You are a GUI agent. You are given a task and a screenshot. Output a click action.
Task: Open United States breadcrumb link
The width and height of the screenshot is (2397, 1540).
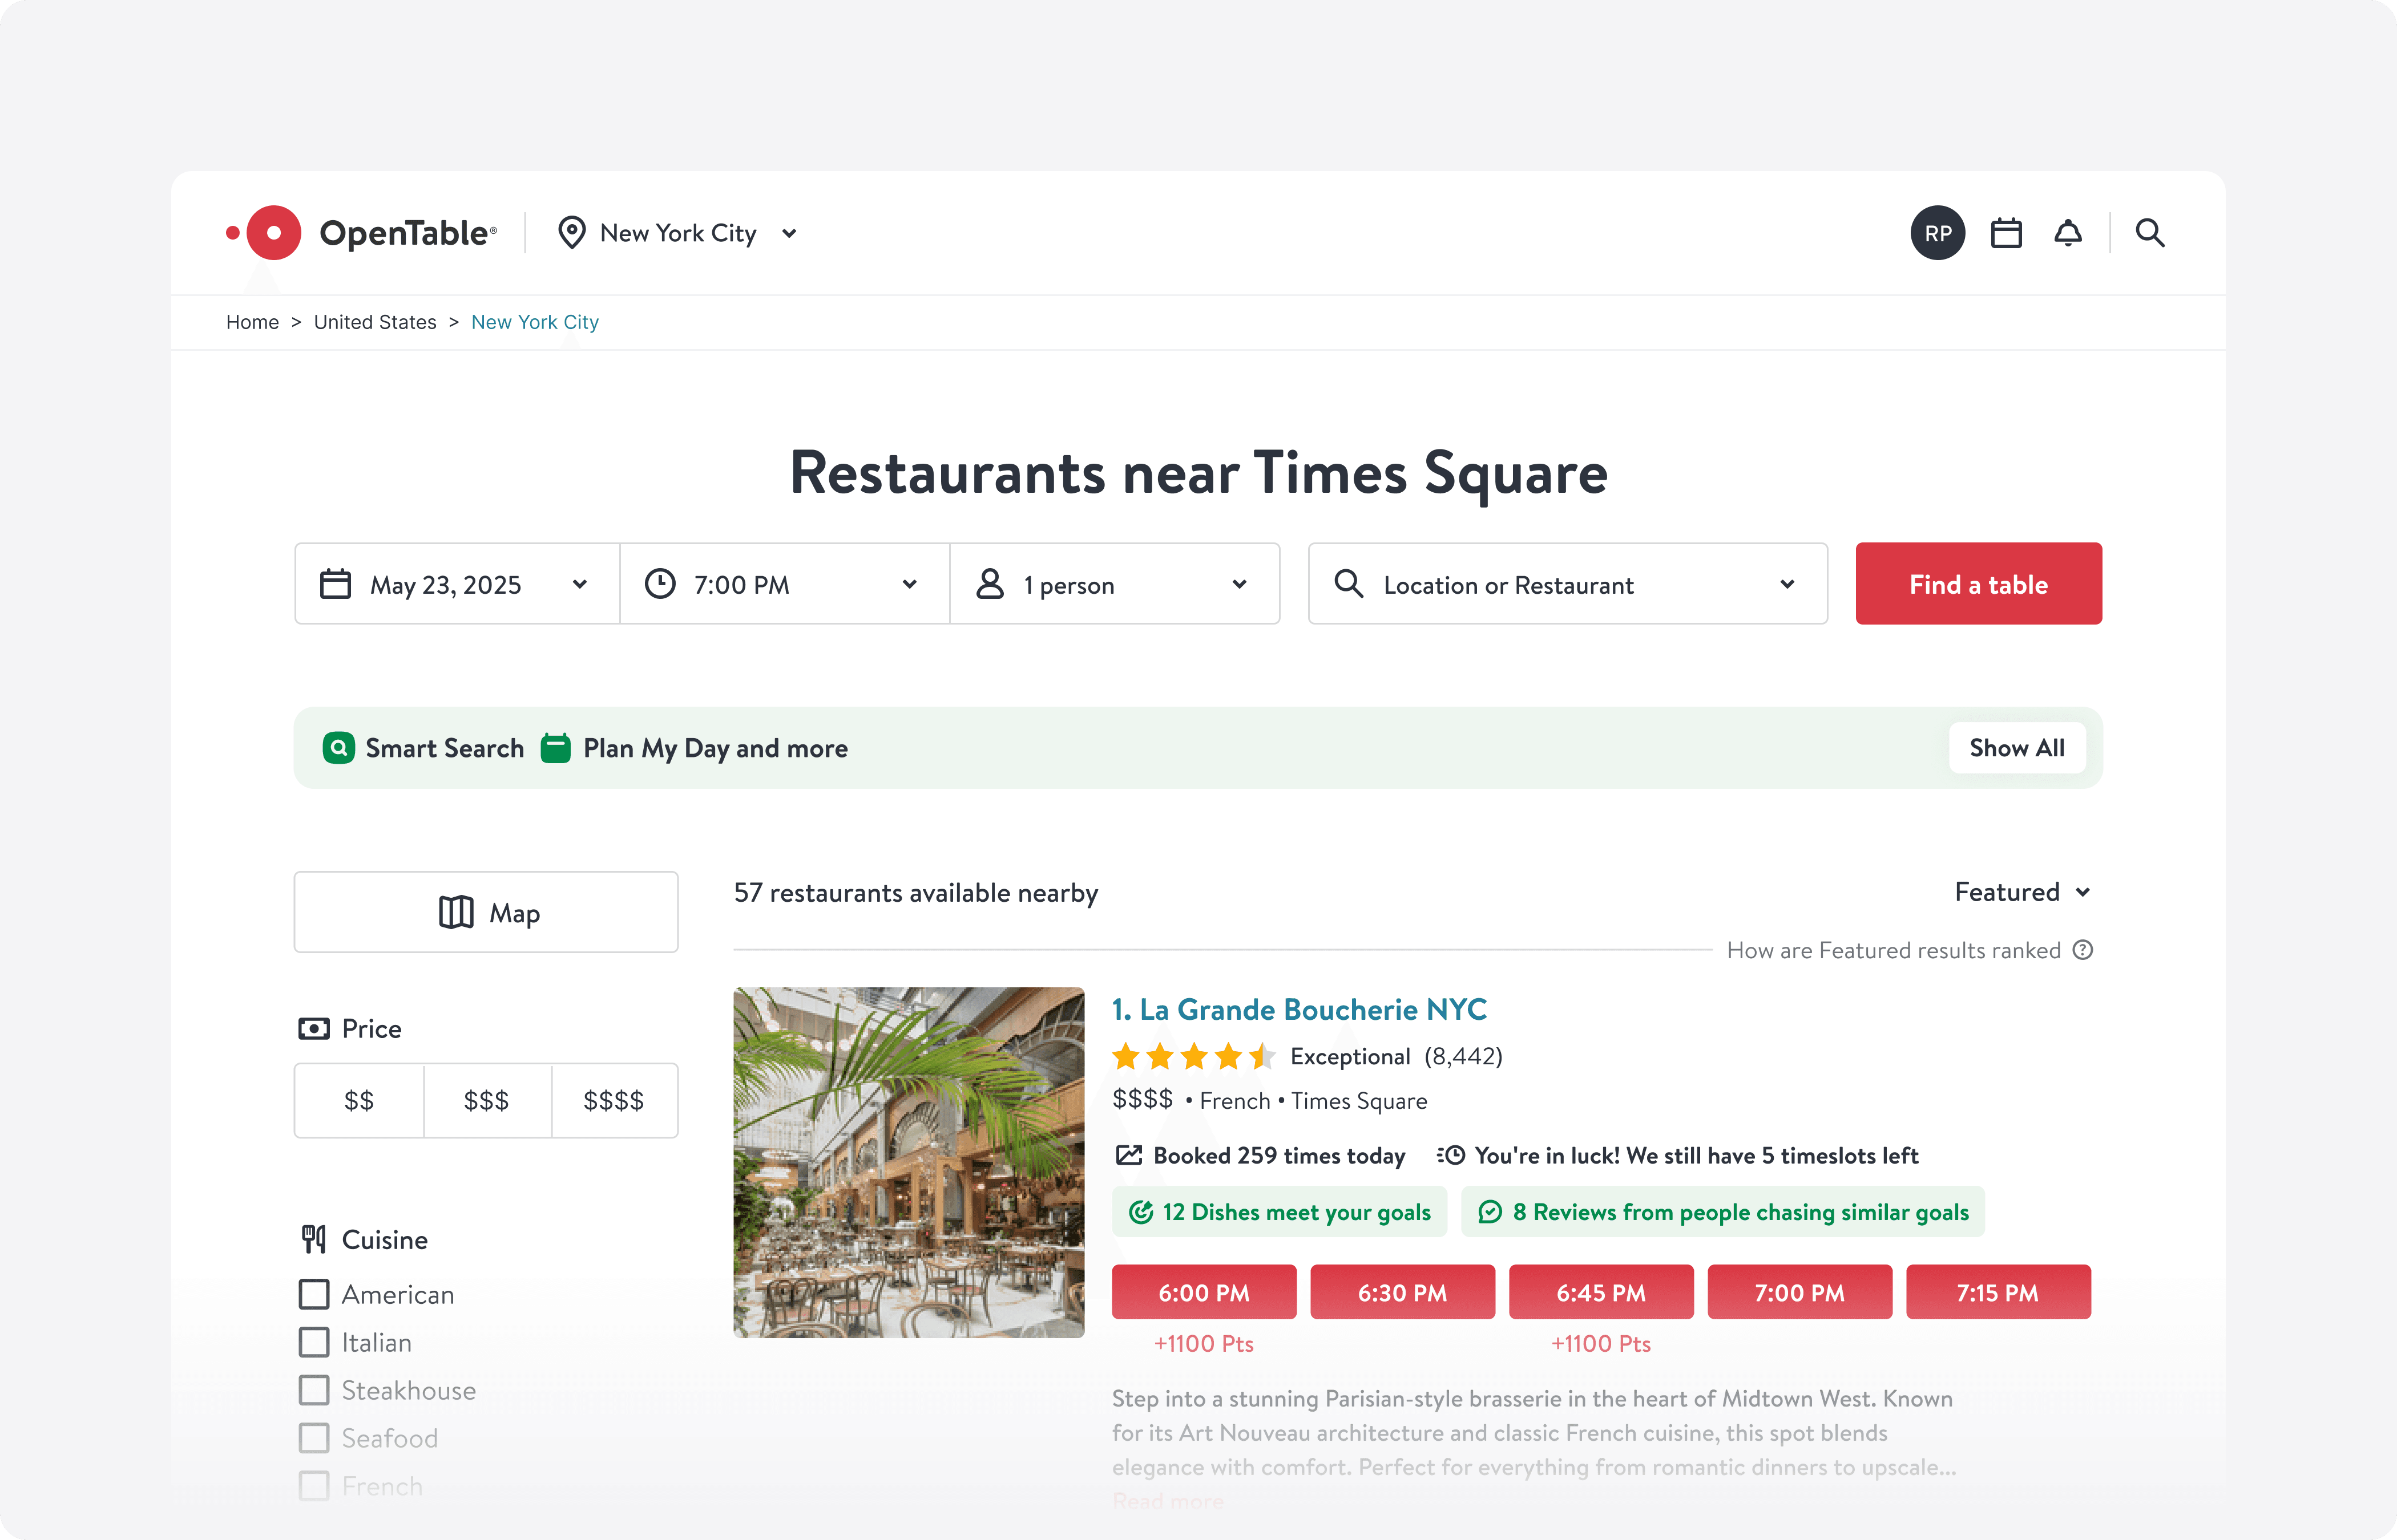tap(375, 322)
